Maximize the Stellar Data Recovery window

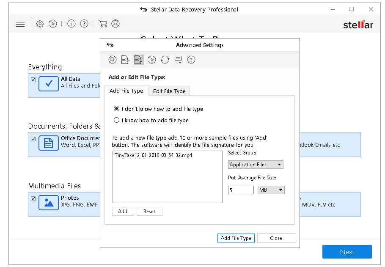[x=352, y=9]
